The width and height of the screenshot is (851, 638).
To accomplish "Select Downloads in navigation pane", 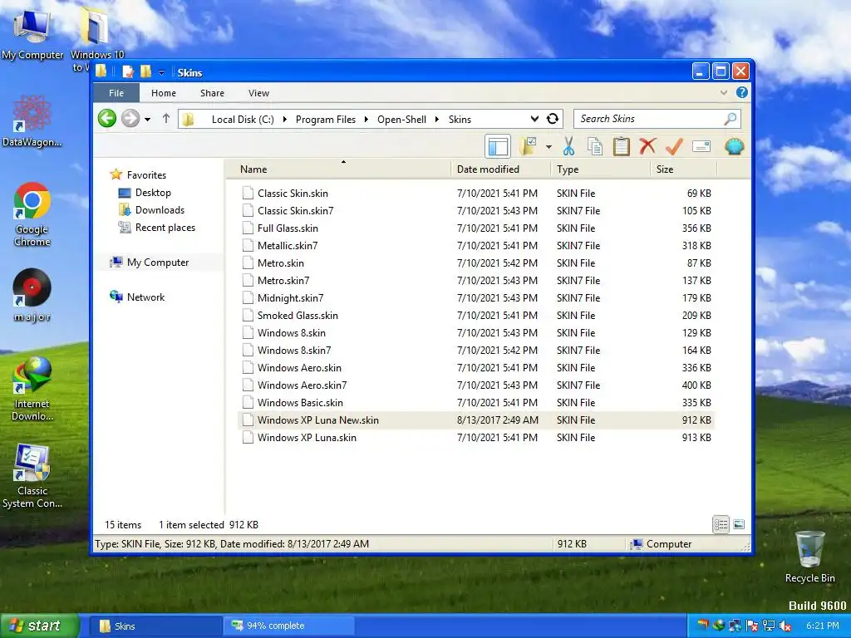I will point(160,210).
